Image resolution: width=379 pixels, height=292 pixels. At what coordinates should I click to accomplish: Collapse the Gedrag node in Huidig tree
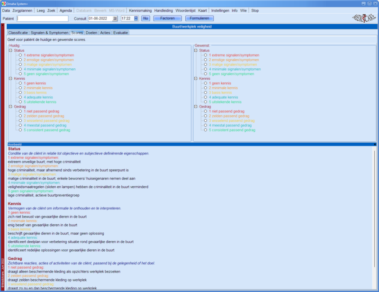[x=10, y=107]
